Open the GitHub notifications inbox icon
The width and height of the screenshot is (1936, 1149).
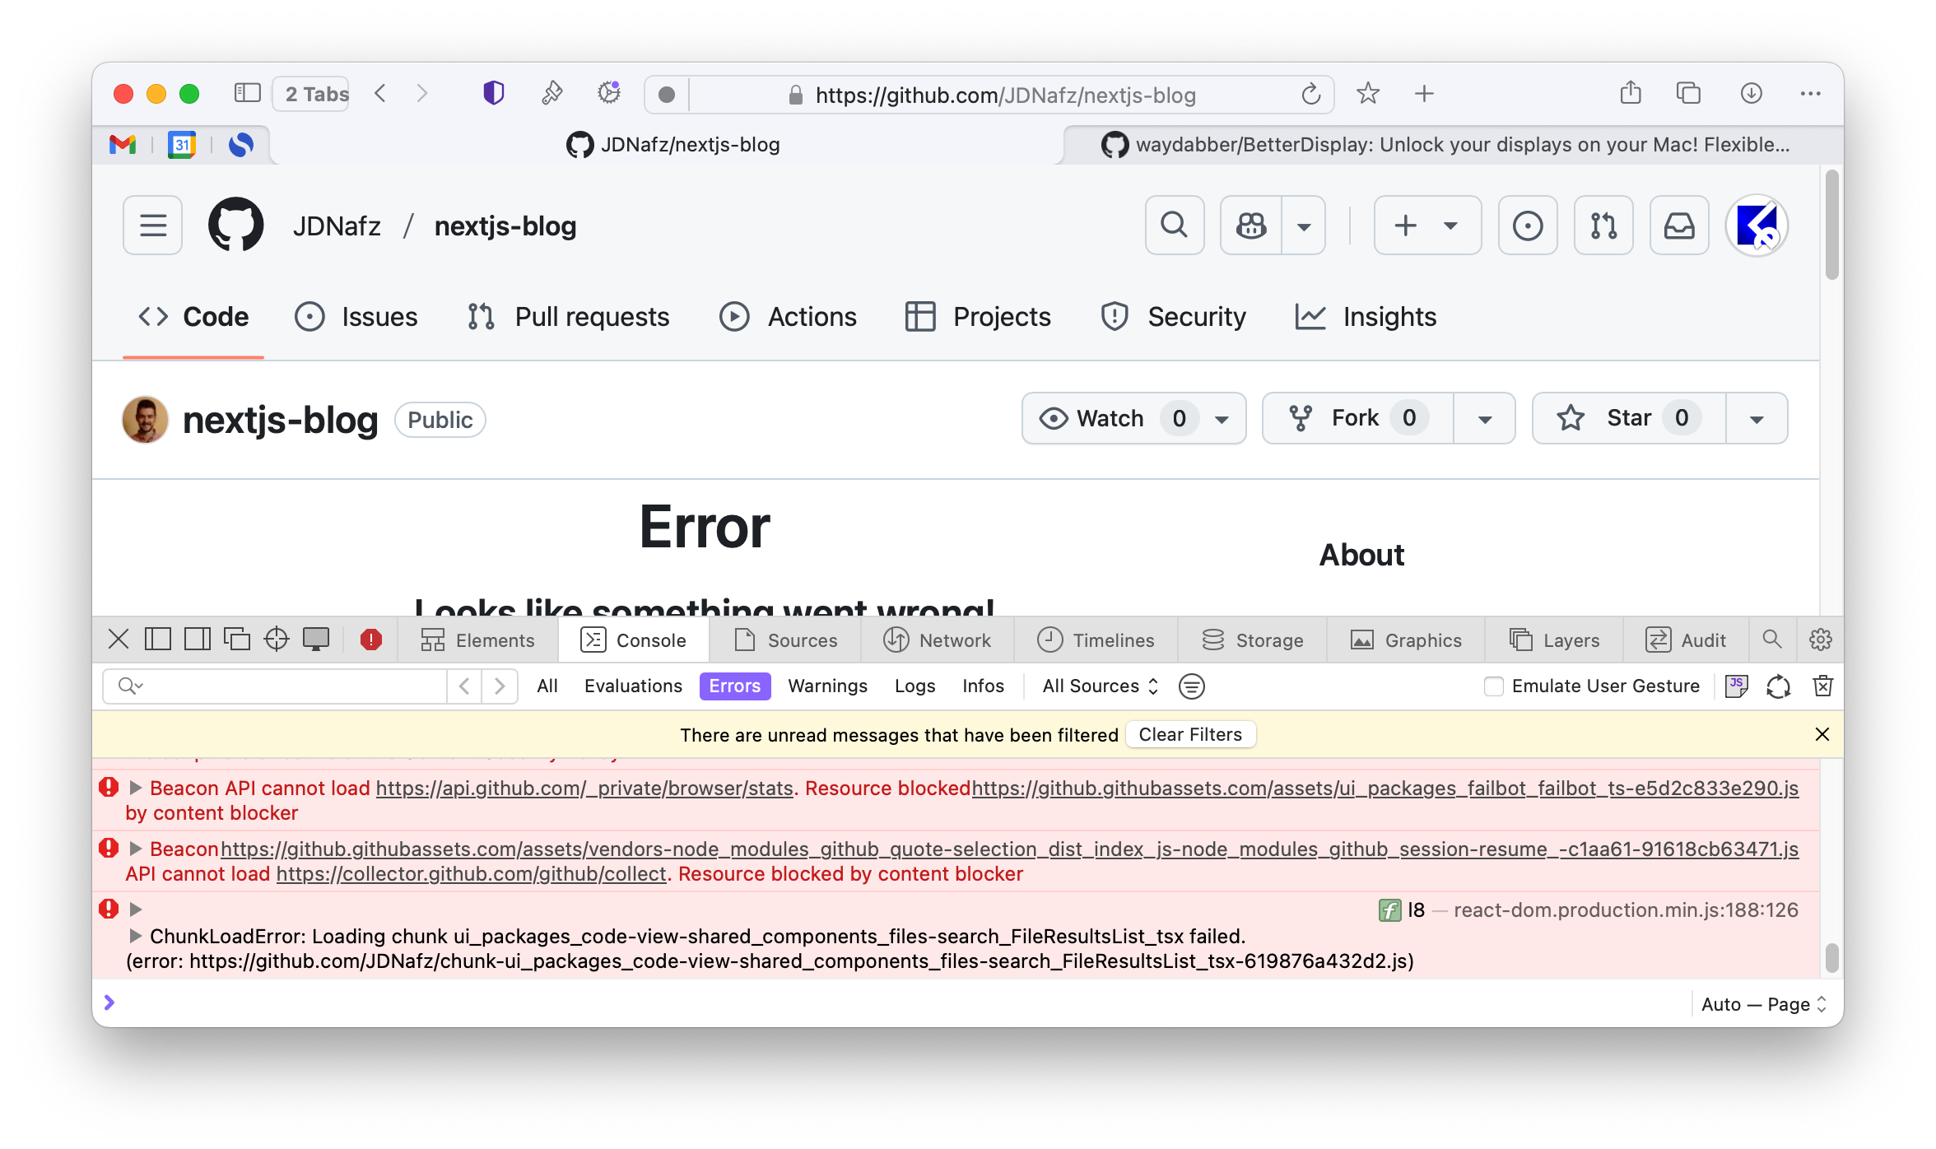[1678, 226]
